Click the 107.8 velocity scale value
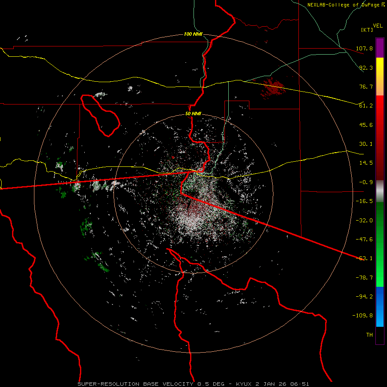387x387 pixels. (x=364, y=48)
